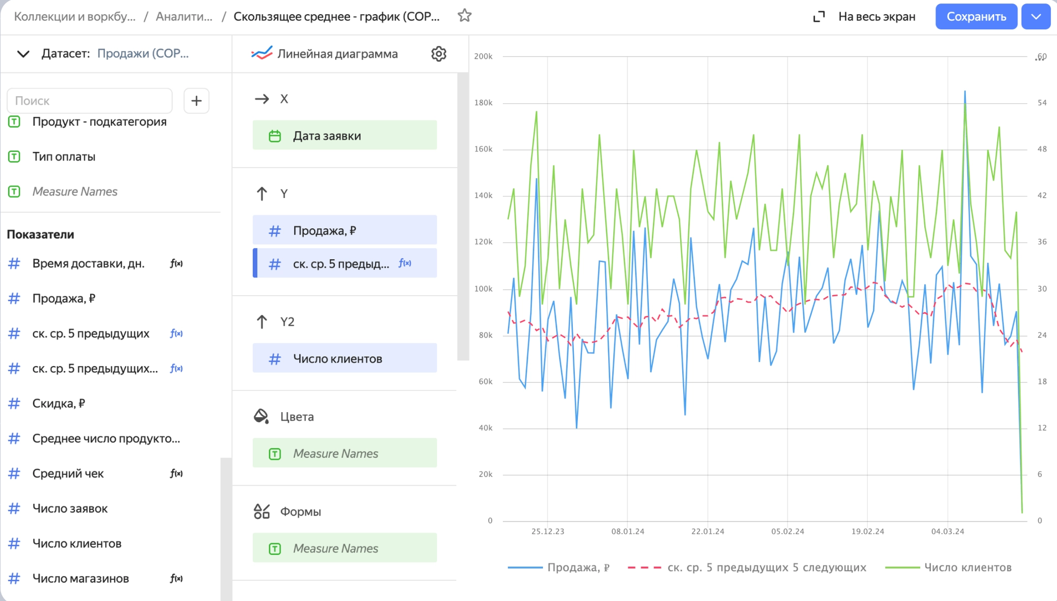
Task: Click the paint bucket icon in Цвета section
Action: (261, 416)
